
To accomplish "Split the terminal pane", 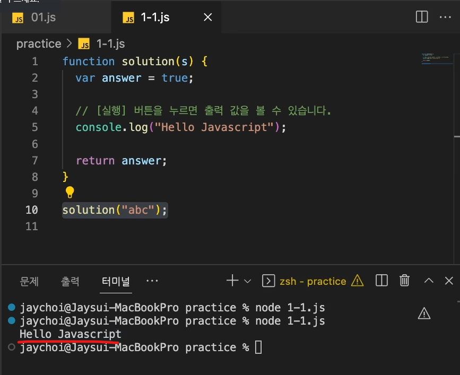I will (381, 281).
